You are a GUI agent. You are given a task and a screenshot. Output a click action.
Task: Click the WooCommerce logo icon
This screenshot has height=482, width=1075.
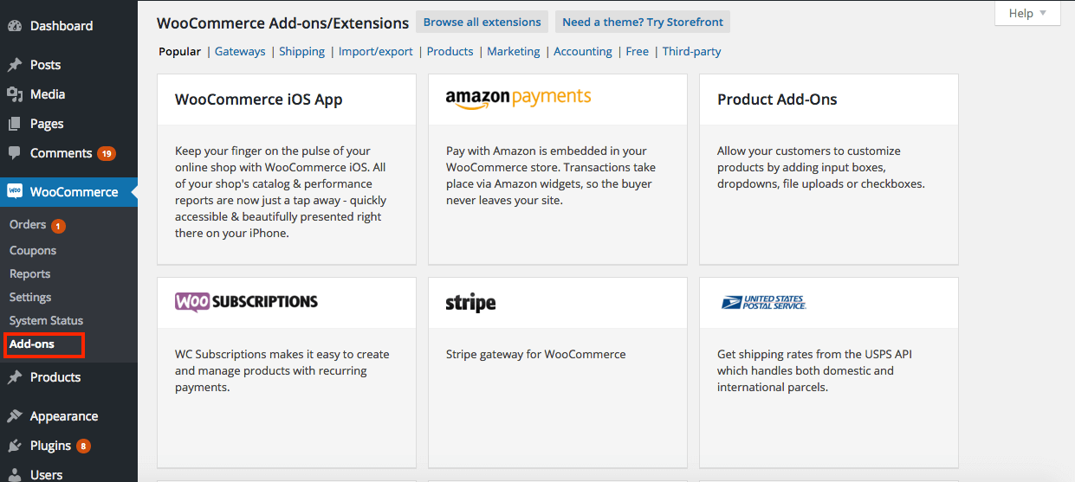pyautogui.click(x=15, y=192)
